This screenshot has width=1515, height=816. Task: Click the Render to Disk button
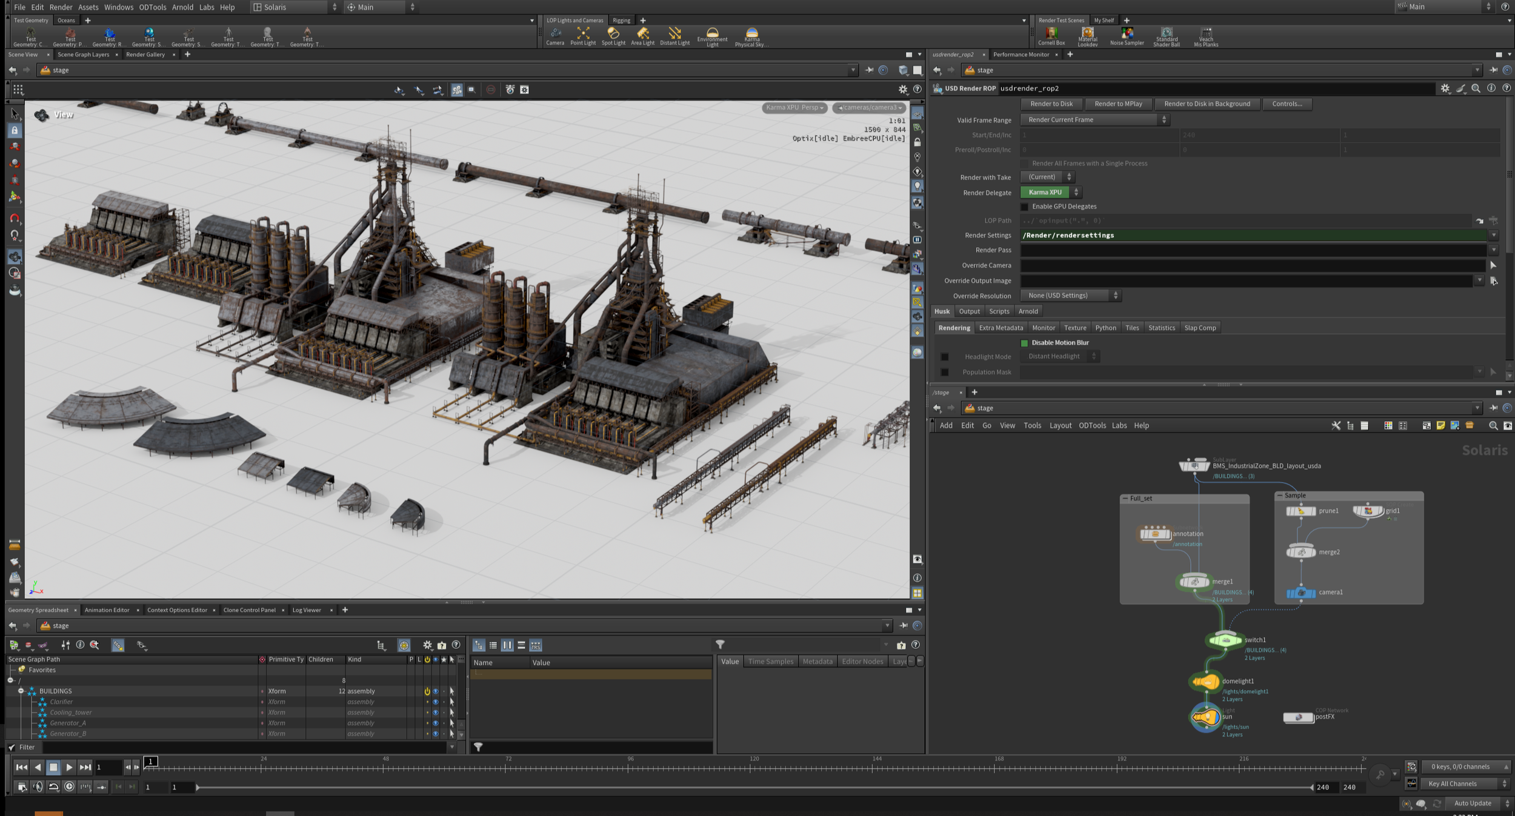(x=1051, y=104)
